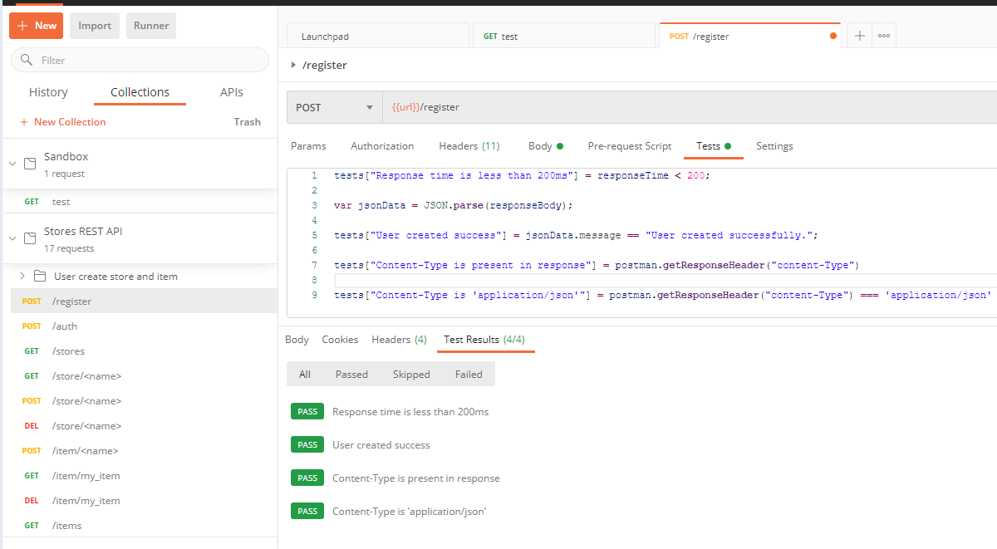Viewport: 997px width, 549px height.
Task: Switch to the GET test request tab
Action: tap(564, 36)
